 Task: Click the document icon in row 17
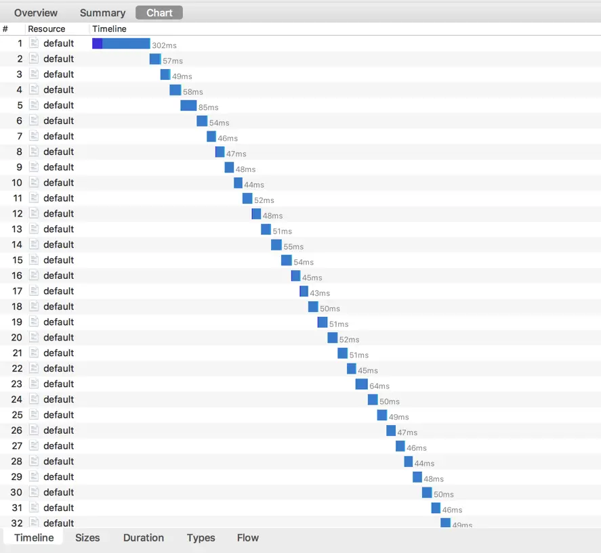point(34,290)
